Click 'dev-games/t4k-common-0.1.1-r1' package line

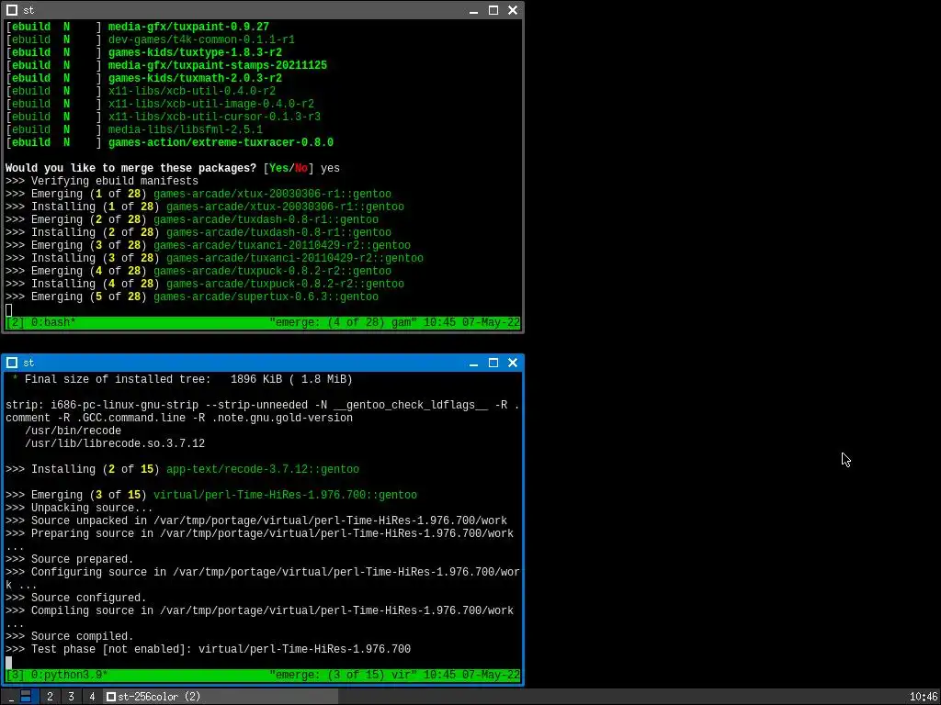point(201,39)
